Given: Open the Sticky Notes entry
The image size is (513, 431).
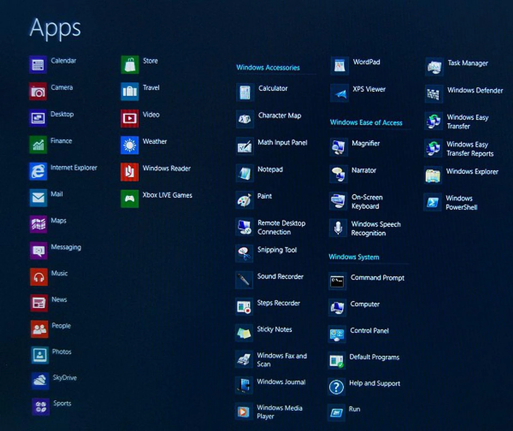Looking at the screenshot, I should coord(274,329).
